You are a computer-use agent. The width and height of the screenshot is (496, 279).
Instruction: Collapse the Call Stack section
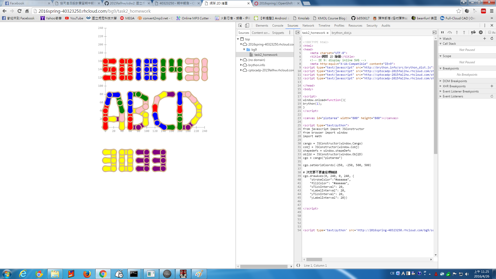440,43
